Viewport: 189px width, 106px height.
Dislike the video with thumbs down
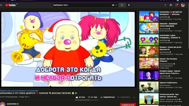pyautogui.click(x=93, y=97)
